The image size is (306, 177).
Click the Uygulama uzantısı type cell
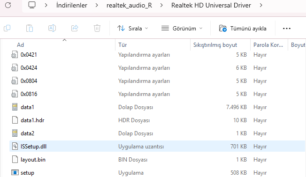(141, 147)
